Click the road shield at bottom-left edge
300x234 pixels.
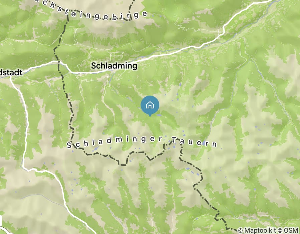point(1,220)
